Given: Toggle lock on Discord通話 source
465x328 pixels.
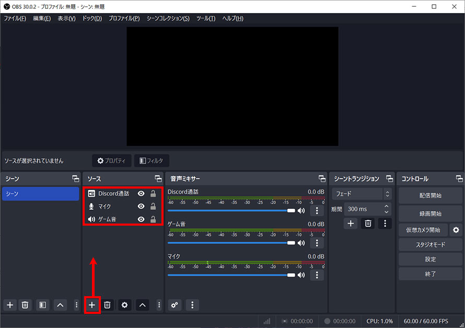Looking at the screenshot, I should (153, 193).
